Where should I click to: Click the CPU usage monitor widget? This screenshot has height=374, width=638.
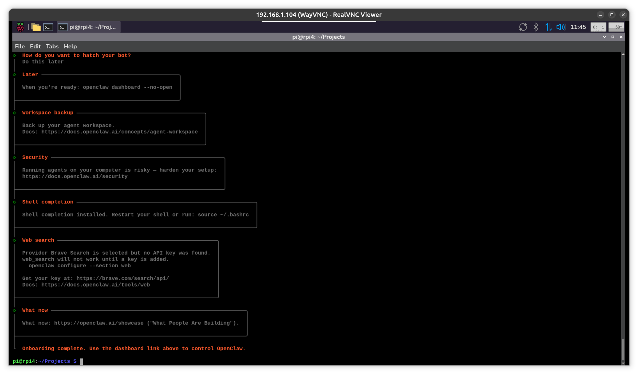point(598,27)
